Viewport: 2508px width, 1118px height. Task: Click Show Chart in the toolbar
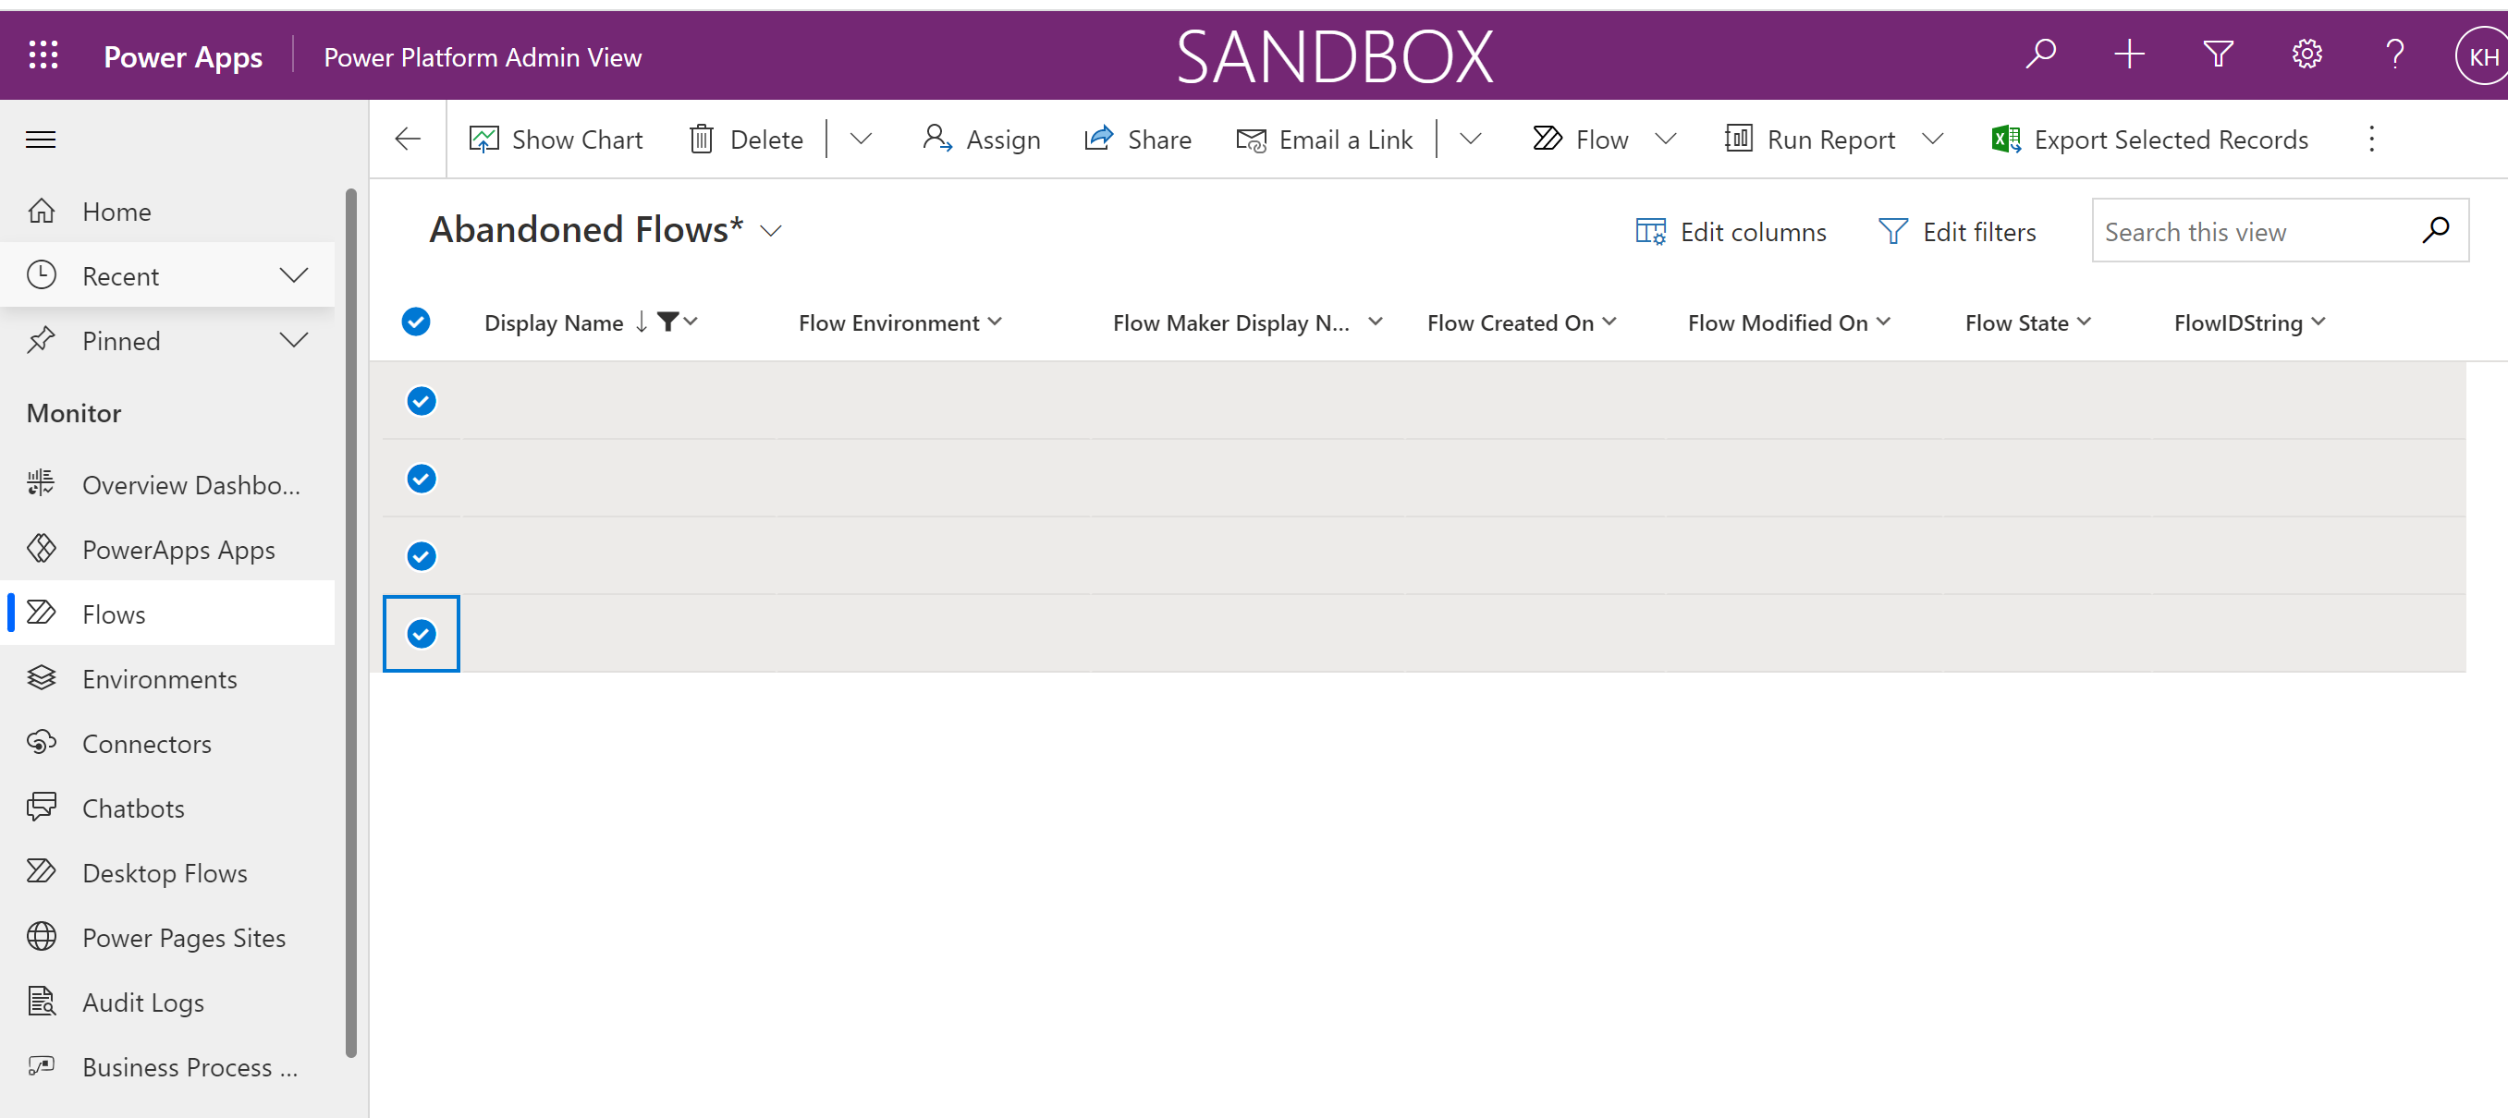555,140
